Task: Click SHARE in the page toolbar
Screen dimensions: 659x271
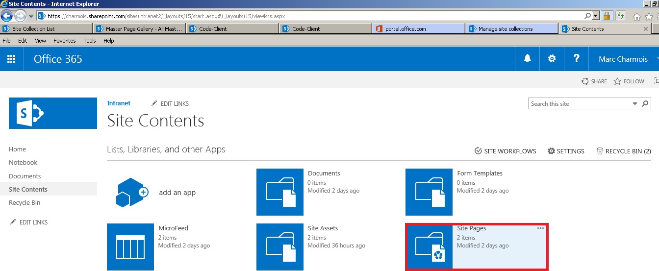Action: click(594, 81)
